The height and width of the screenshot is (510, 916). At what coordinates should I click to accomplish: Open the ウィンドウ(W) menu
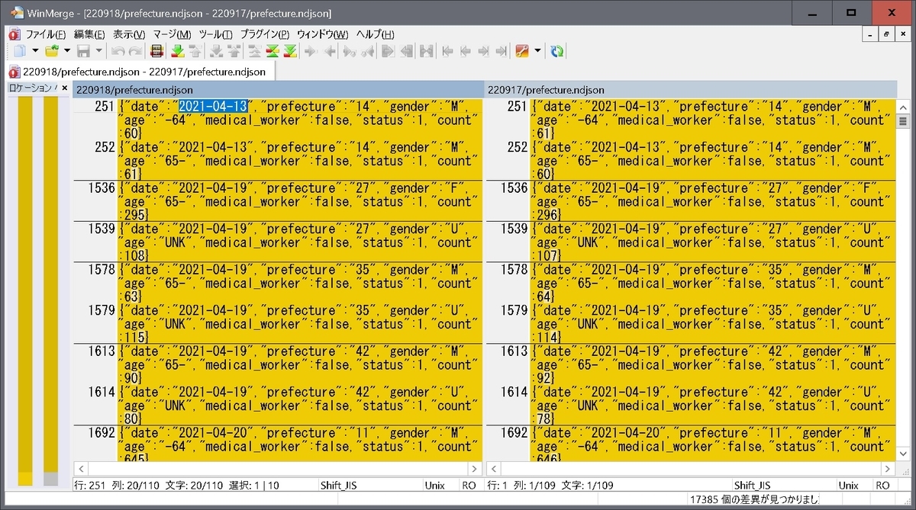pos(322,34)
